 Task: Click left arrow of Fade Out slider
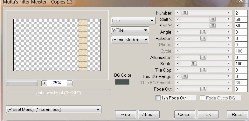pos(178,89)
